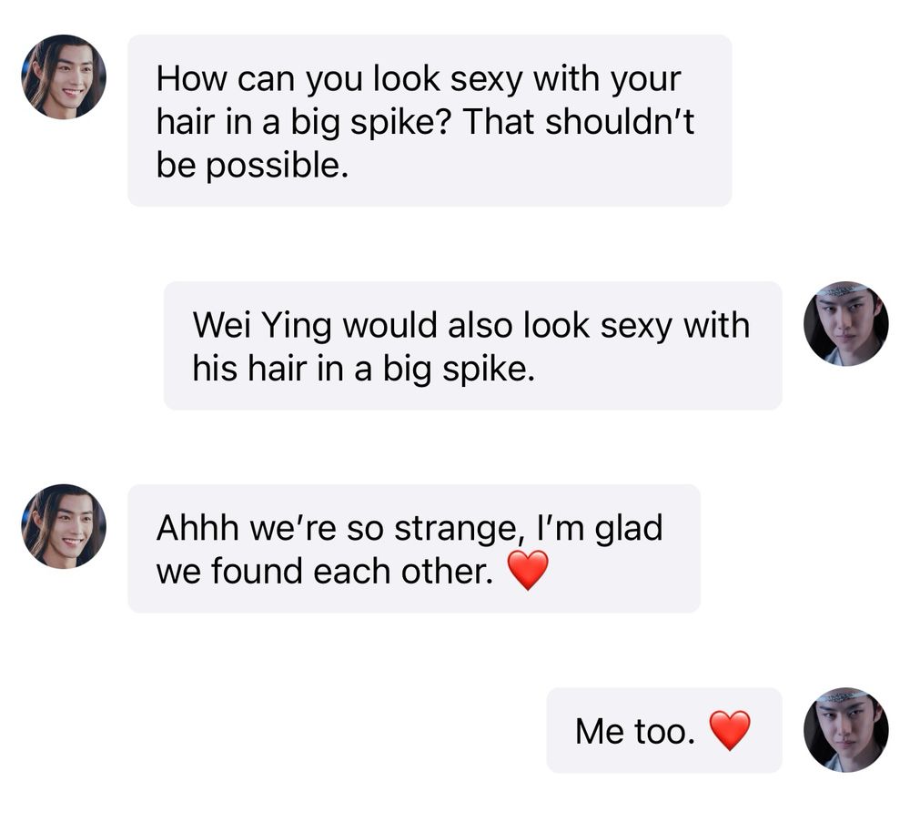Select the smiling avatar next to the 'Ahhh we're so strange' message

pos(64,526)
